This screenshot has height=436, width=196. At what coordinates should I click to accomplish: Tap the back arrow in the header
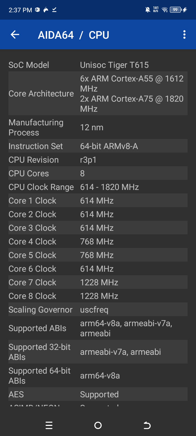pos(15,35)
